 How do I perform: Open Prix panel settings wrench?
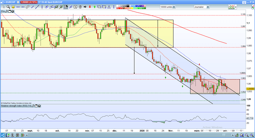pos(6,11)
